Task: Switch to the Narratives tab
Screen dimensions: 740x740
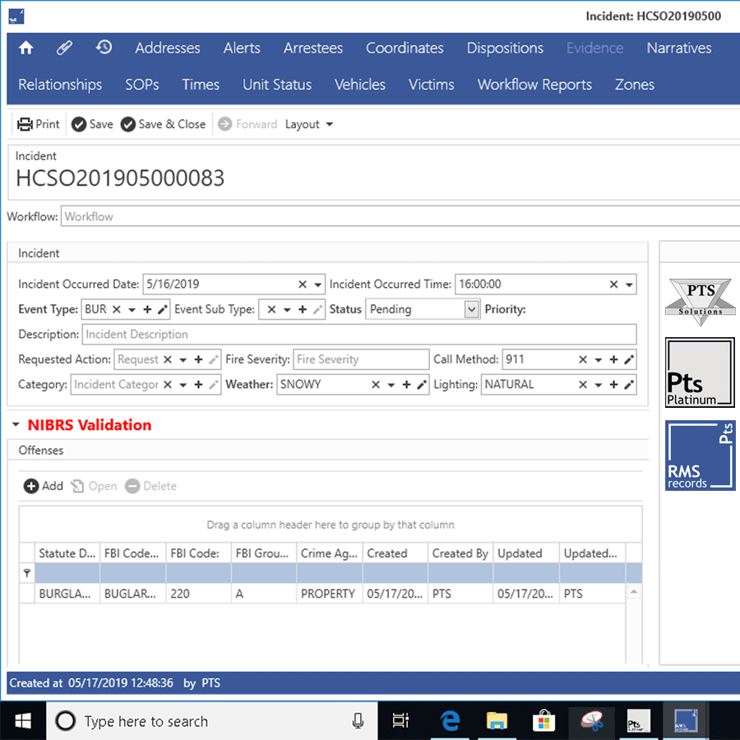Action: tap(678, 48)
